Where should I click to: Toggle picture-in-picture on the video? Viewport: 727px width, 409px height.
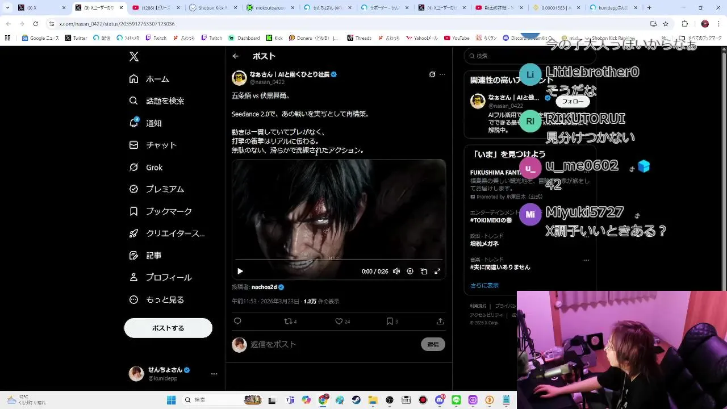point(424,272)
